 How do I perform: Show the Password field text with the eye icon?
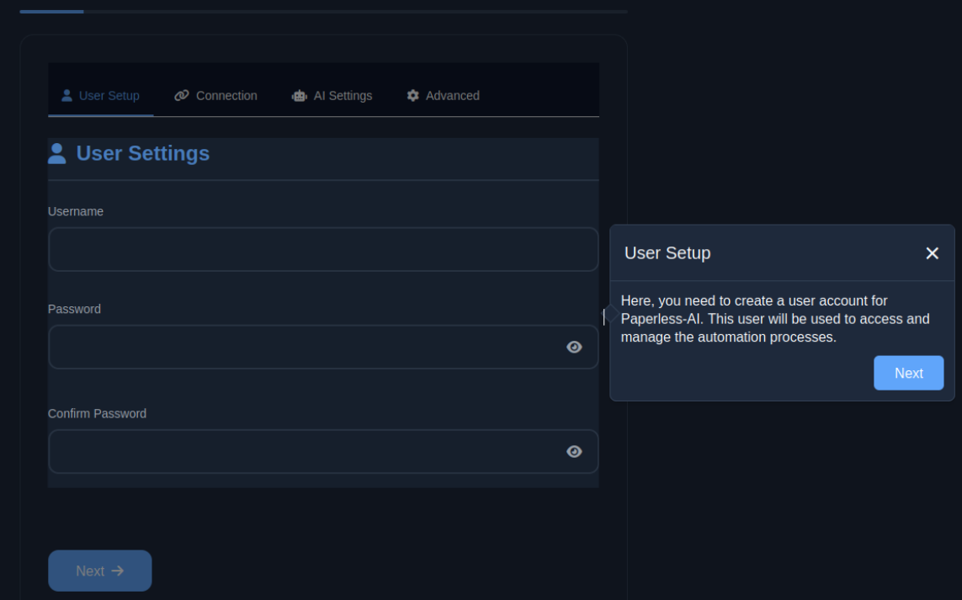[574, 347]
